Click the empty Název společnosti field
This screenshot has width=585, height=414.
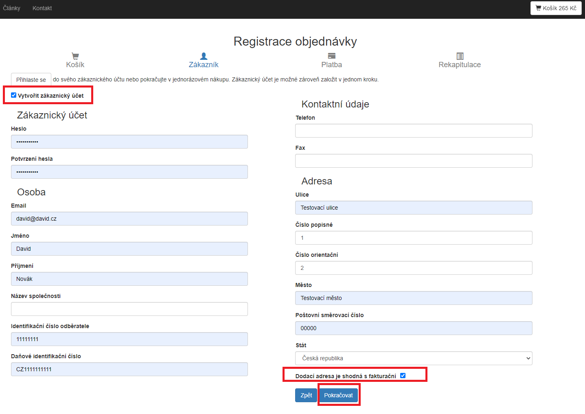click(129, 309)
